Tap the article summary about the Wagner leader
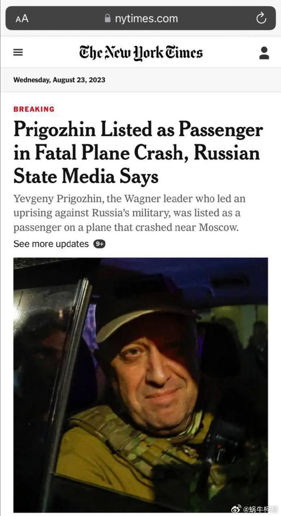Viewport: 281px width, 516px height. click(x=129, y=213)
